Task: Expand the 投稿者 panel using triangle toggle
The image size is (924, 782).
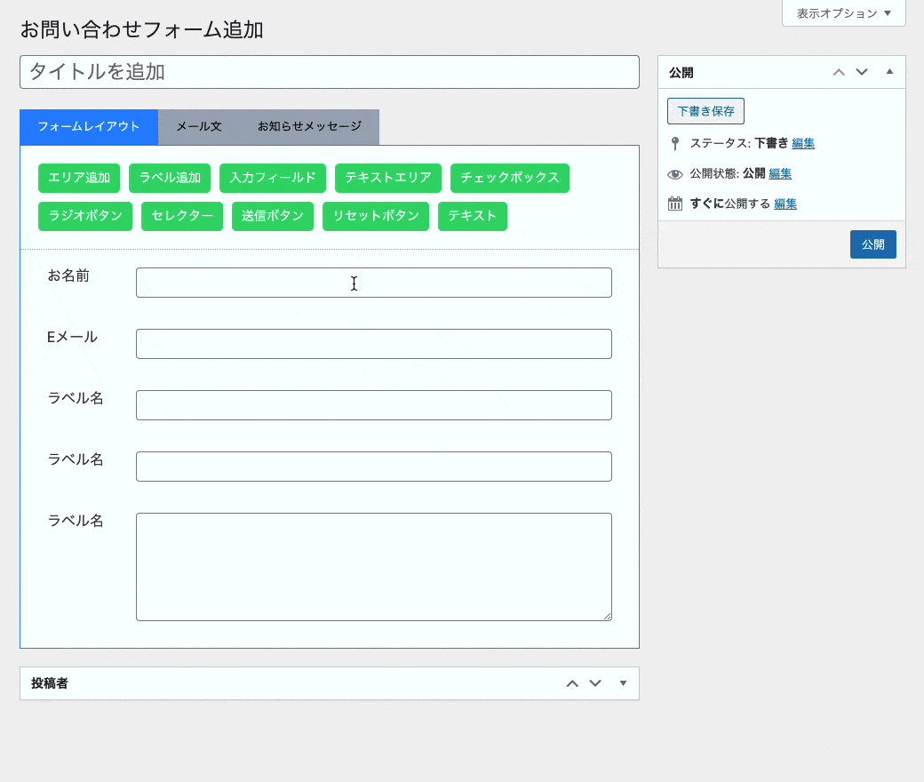Action: pyautogui.click(x=623, y=683)
